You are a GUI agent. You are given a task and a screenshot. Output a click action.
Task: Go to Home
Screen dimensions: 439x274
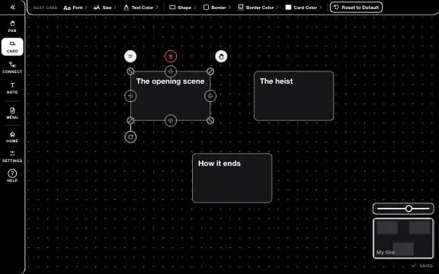pos(12,137)
